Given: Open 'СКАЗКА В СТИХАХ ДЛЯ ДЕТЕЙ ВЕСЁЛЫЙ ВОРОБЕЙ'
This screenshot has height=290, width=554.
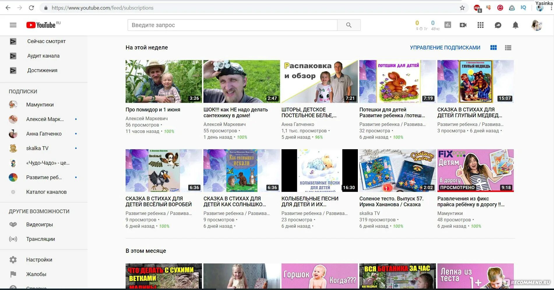Looking at the screenshot, I should click(x=159, y=202).
